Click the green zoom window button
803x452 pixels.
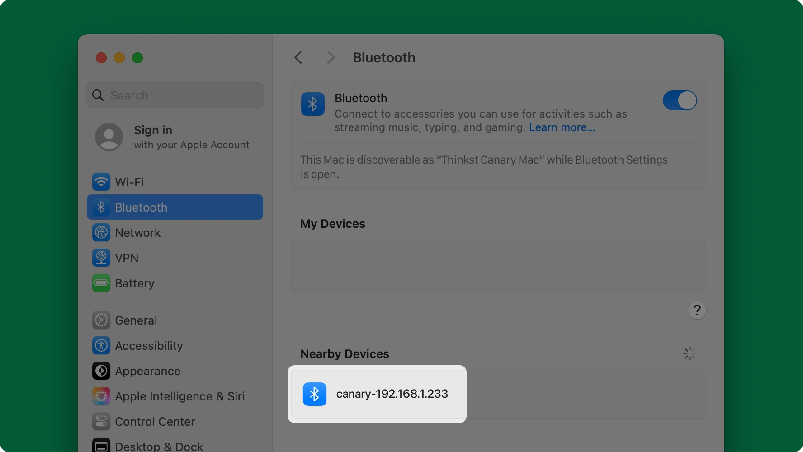(x=137, y=58)
